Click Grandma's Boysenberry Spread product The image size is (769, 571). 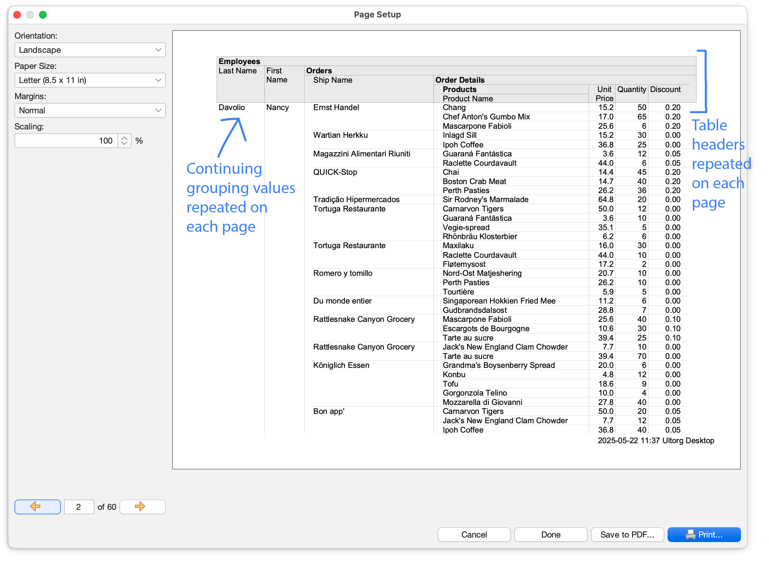[x=498, y=365]
